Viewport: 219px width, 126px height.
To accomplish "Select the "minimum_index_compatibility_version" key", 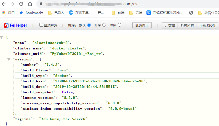I will 61,109.
